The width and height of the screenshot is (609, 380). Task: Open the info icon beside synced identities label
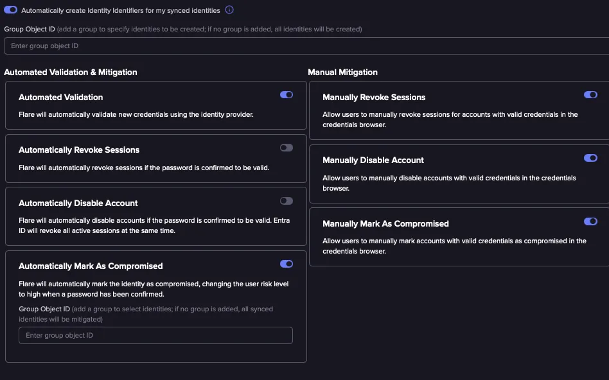(229, 10)
